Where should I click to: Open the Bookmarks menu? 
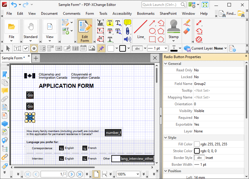[x=146, y=14]
